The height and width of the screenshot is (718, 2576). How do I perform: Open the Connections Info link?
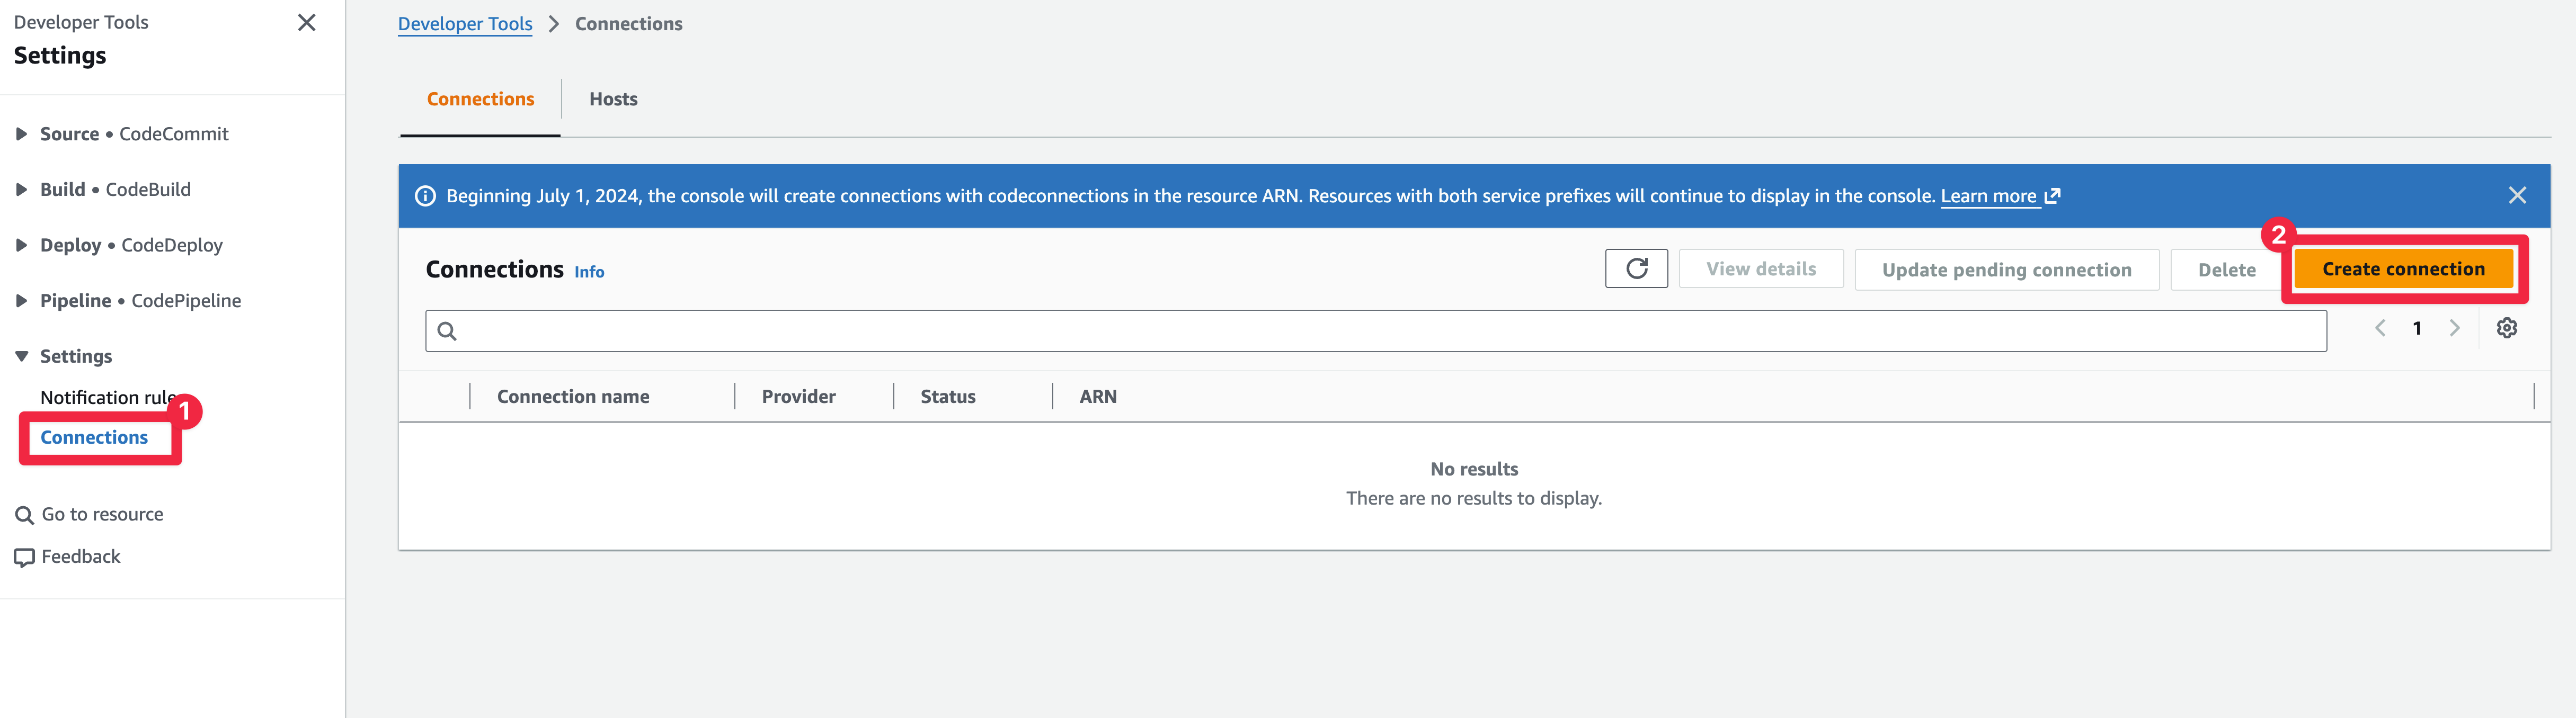pyautogui.click(x=589, y=272)
